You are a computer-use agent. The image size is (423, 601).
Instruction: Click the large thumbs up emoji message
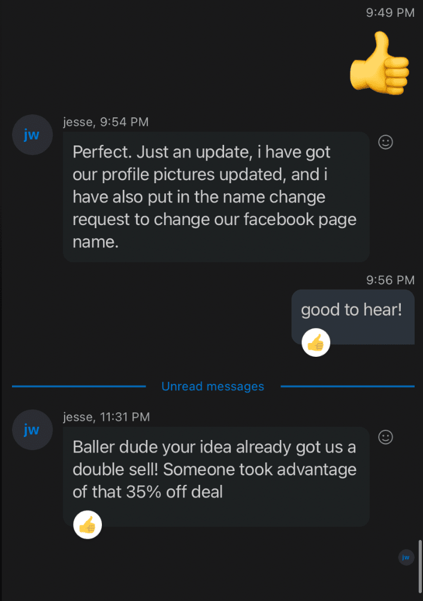point(379,63)
